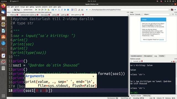This screenshot has height=99, width=177.
Task: Create a new file from the toolbar
Action: coord(9,10)
